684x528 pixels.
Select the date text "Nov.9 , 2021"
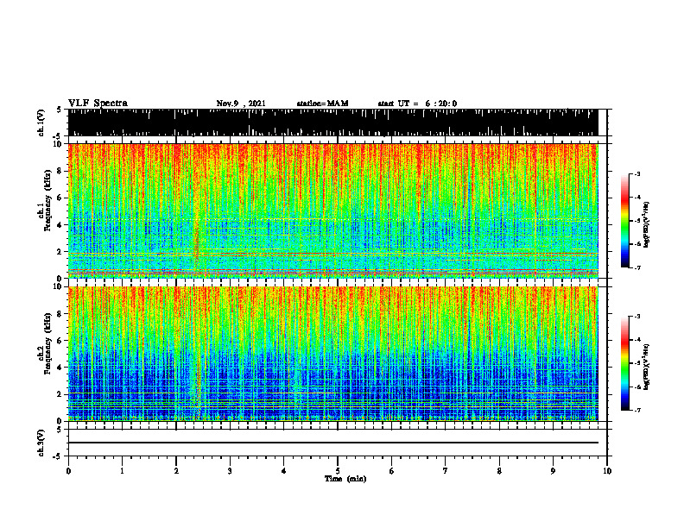click(241, 104)
